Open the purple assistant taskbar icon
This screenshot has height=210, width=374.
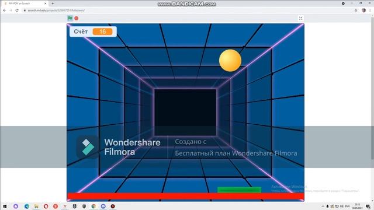point(16,206)
